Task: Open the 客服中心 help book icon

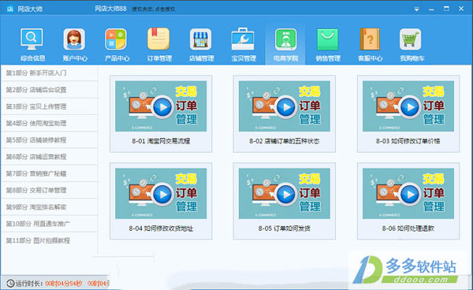Action: [370, 39]
